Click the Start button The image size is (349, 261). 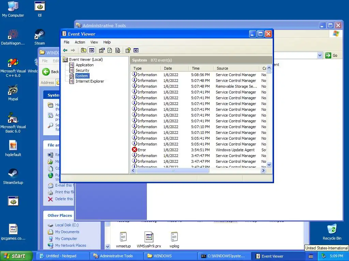[x=16, y=256]
